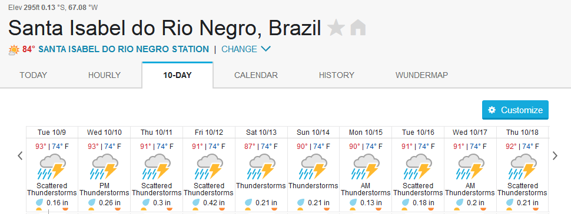Viewport: 571px width, 214px height.
Task: Advance forecast days with right chevron
Action: coord(555,155)
